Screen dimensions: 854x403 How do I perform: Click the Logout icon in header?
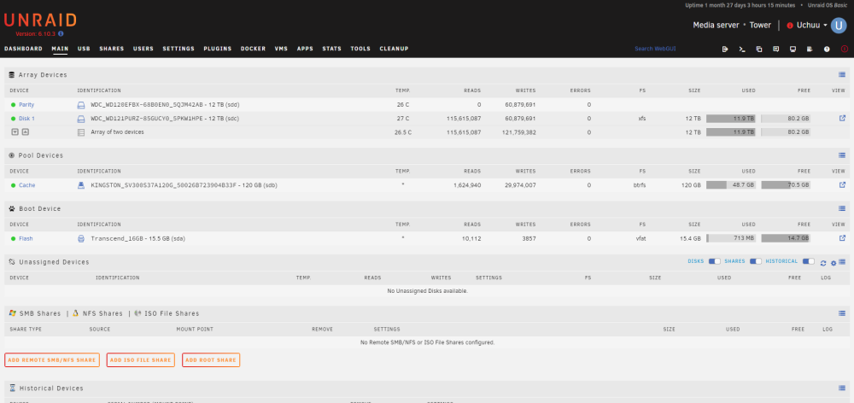pos(725,49)
